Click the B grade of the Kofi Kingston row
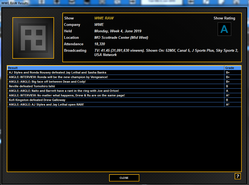 [227, 100]
